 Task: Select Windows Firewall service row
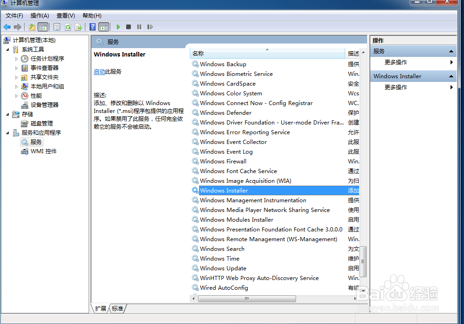click(x=275, y=162)
